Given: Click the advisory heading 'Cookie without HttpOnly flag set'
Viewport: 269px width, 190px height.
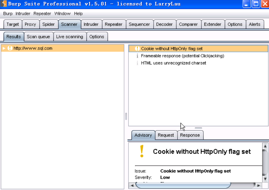Looking at the screenshot, I should click(202, 152).
